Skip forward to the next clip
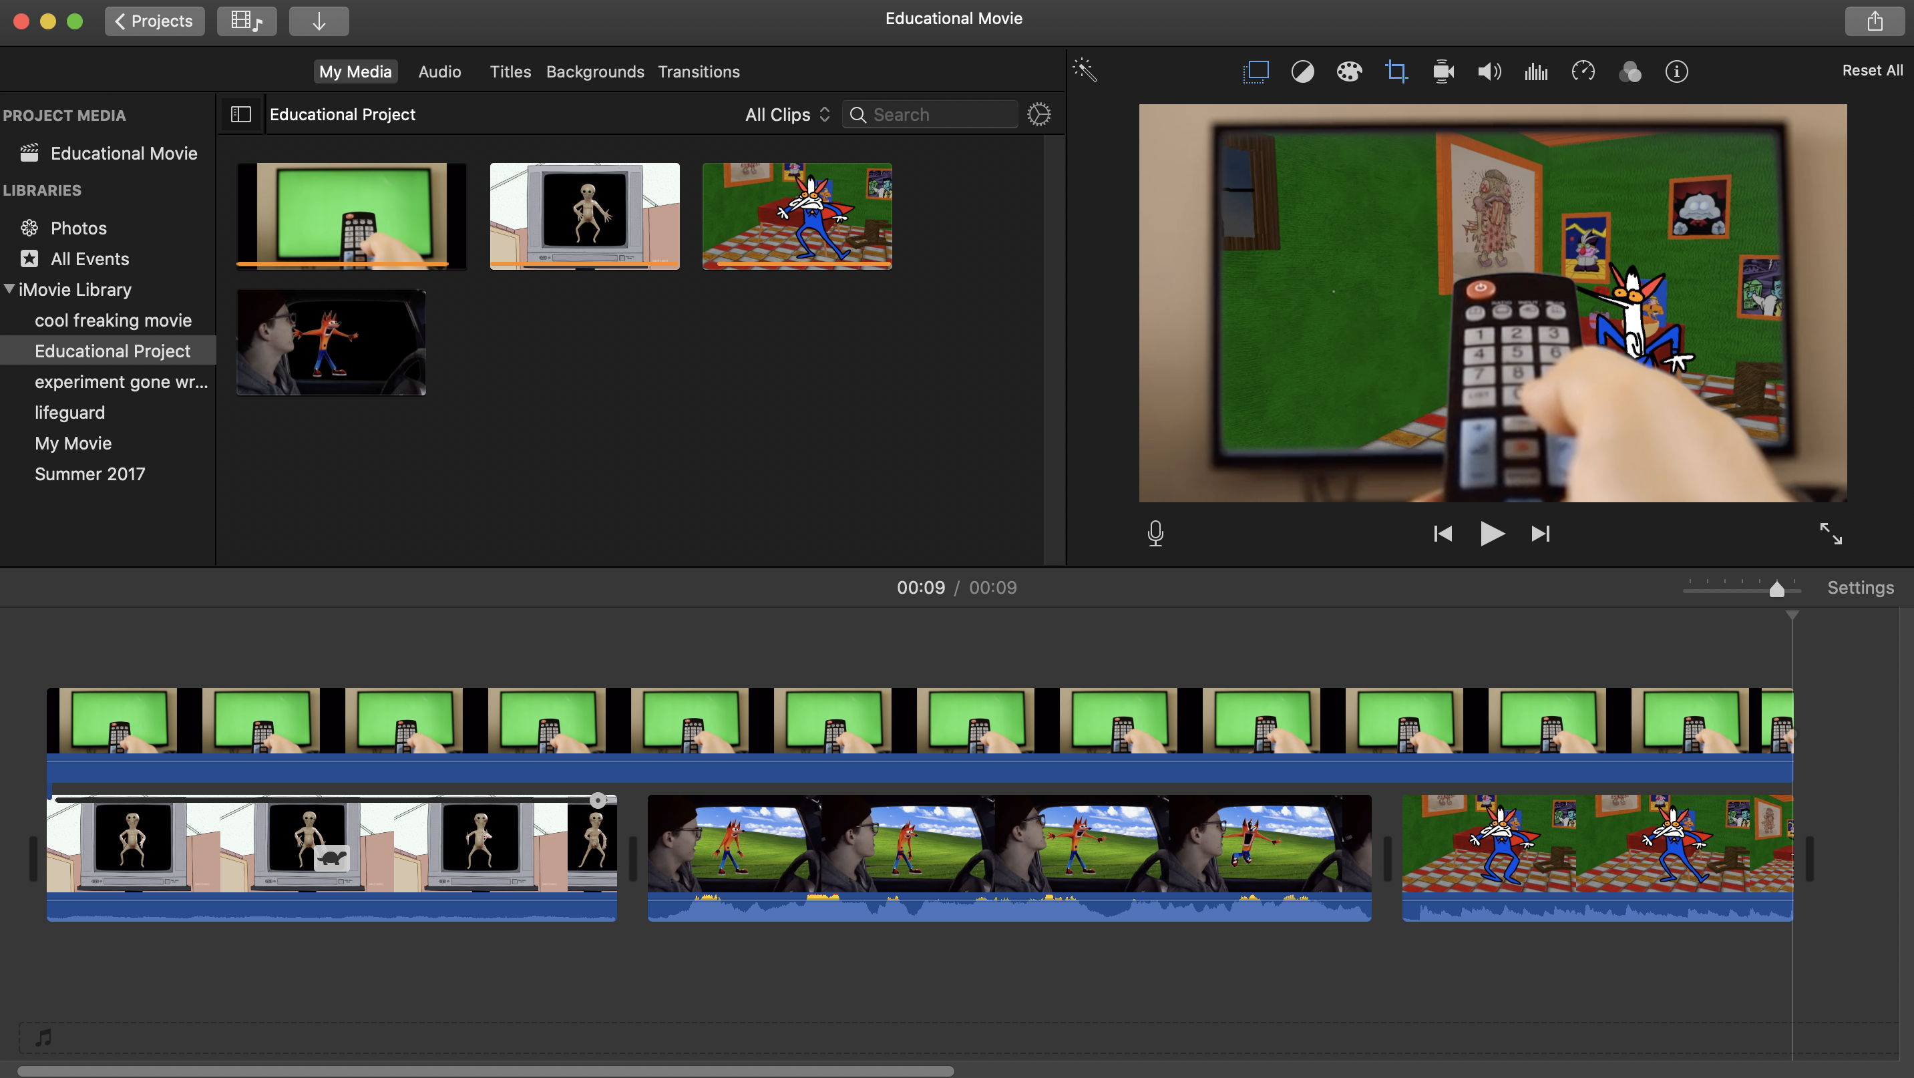The width and height of the screenshot is (1914, 1078). [1541, 534]
